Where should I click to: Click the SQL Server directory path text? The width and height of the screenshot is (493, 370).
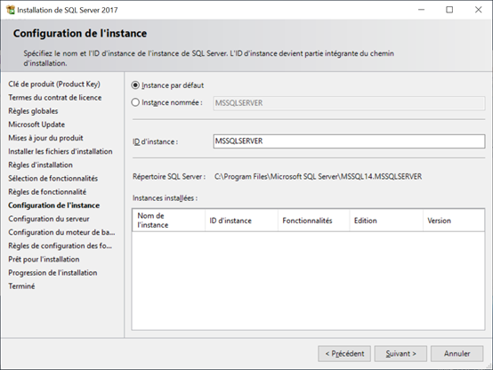319,177
